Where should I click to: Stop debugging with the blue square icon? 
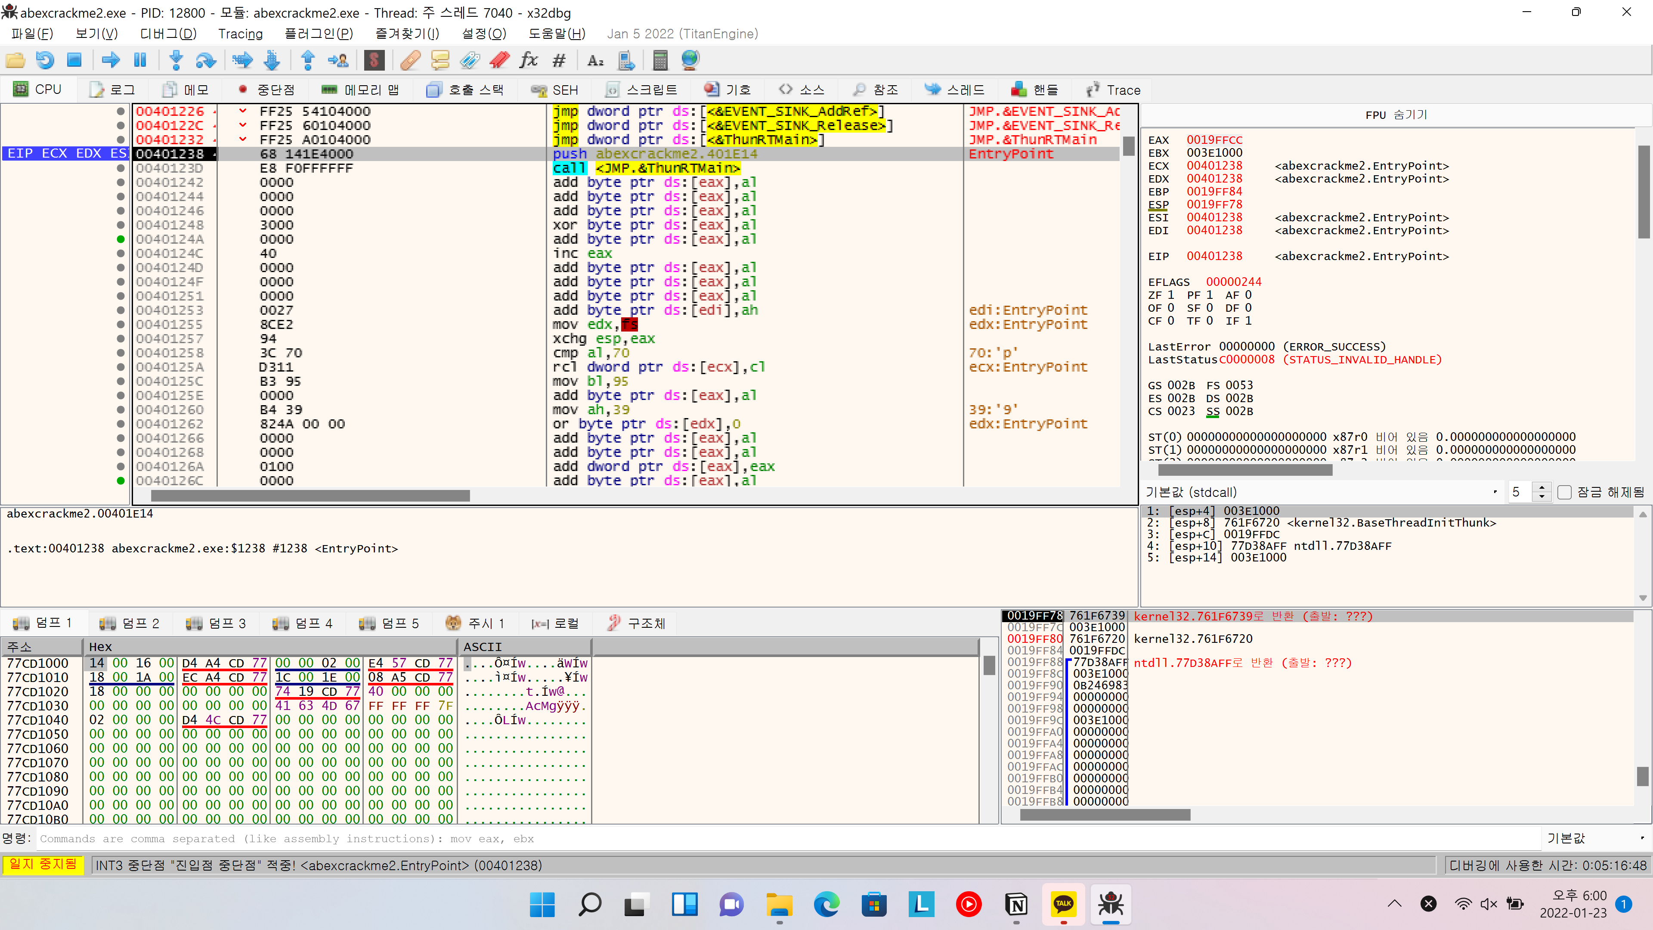(x=74, y=60)
